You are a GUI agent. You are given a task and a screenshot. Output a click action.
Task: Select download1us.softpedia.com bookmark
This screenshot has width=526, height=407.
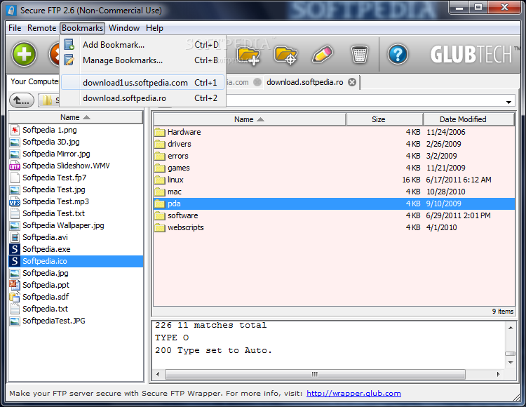[x=143, y=83]
